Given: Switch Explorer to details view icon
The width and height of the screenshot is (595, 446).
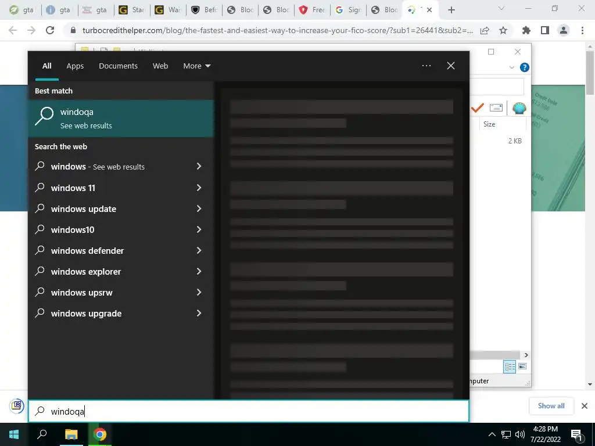Looking at the screenshot, I should coord(510,366).
